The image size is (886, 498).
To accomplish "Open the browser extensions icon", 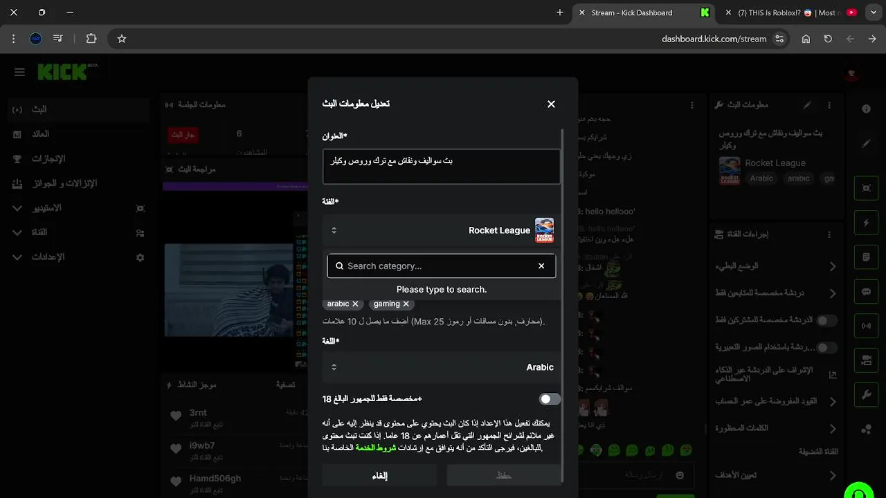I will [91, 39].
